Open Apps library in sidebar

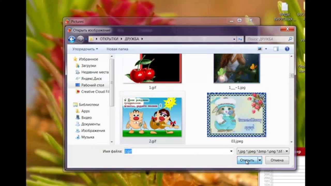86,111
